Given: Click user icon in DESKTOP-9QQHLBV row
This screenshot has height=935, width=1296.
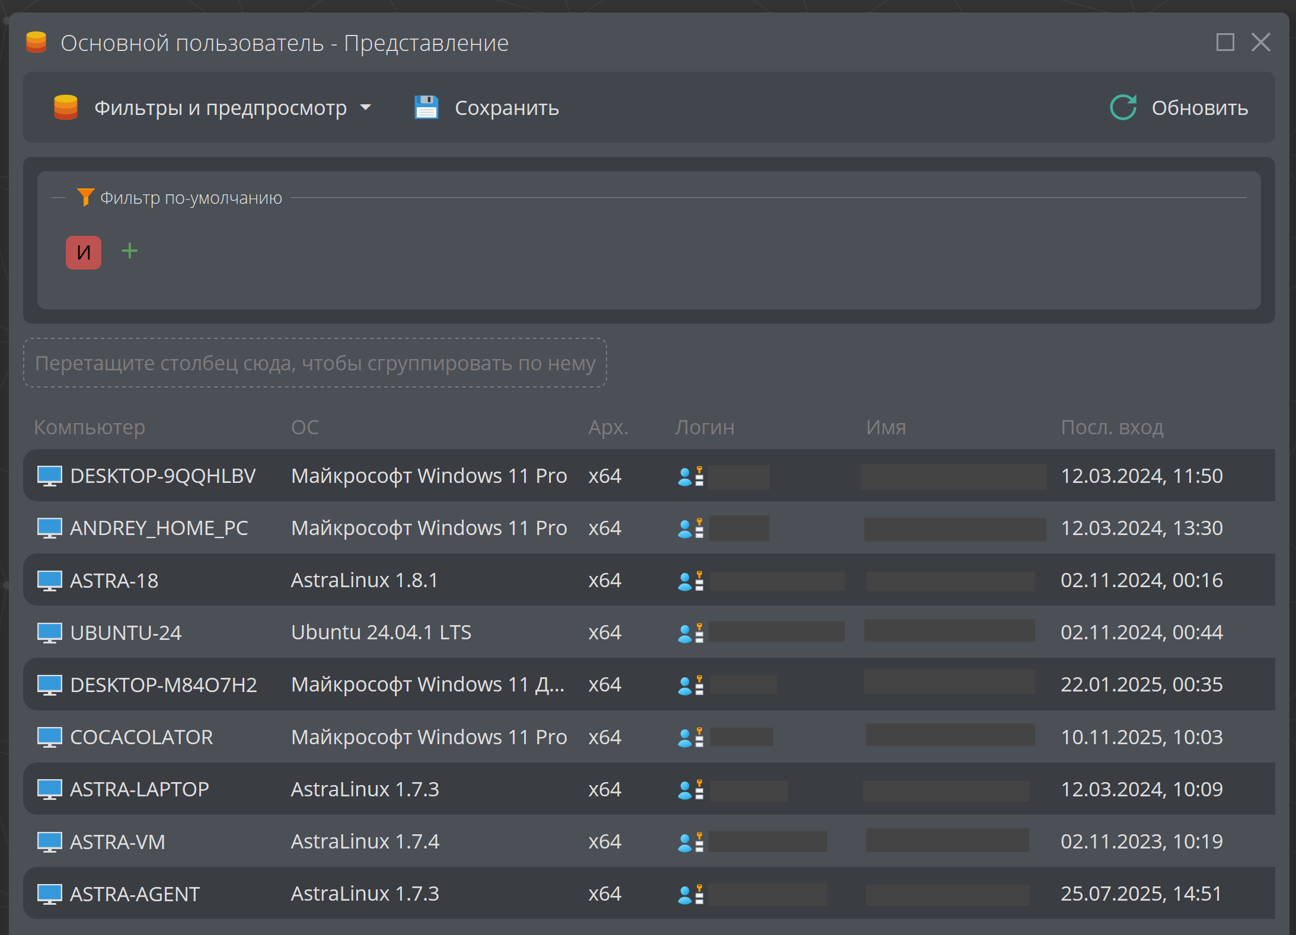Looking at the screenshot, I should coord(691,476).
